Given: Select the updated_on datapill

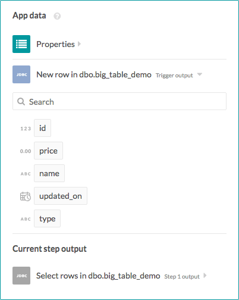Looking at the screenshot, I should point(61,196).
